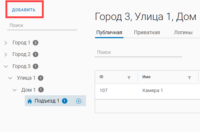Select the Публичная tab

(x=109, y=33)
